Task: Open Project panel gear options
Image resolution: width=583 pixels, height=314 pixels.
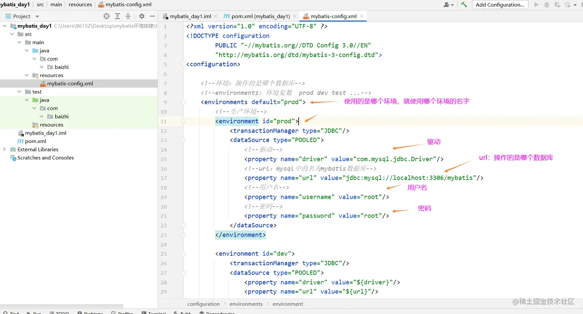Action: click(x=142, y=16)
